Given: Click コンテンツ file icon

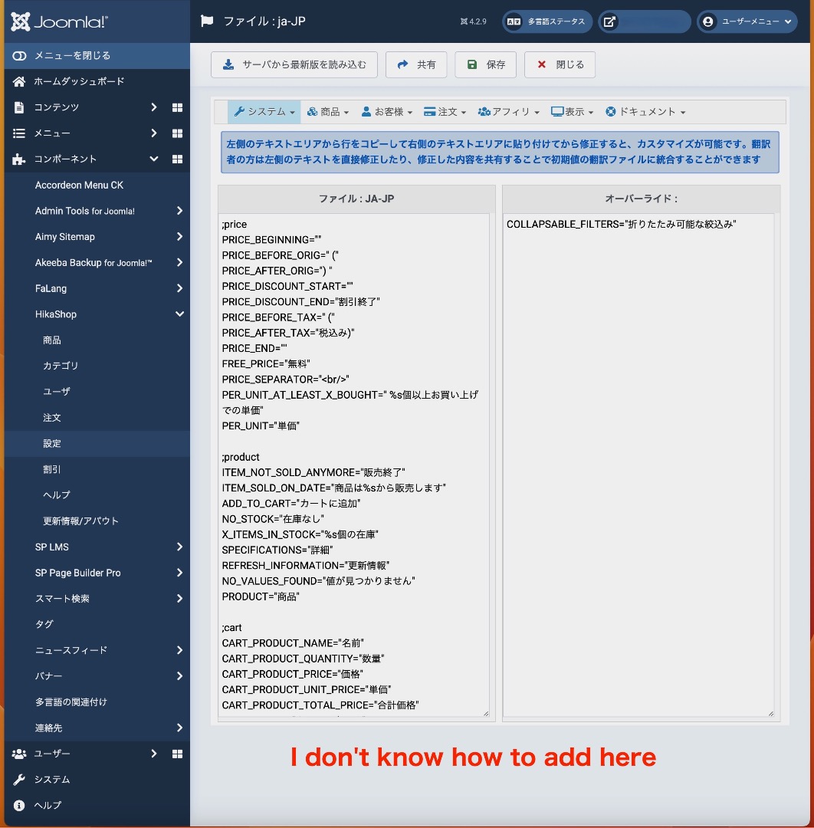Looking at the screenshot, I should pyautogui.click(x=19, y=107).
